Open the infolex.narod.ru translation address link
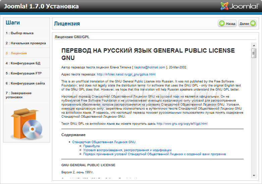This screenshot has width=262, height=184. pos(126,74)
